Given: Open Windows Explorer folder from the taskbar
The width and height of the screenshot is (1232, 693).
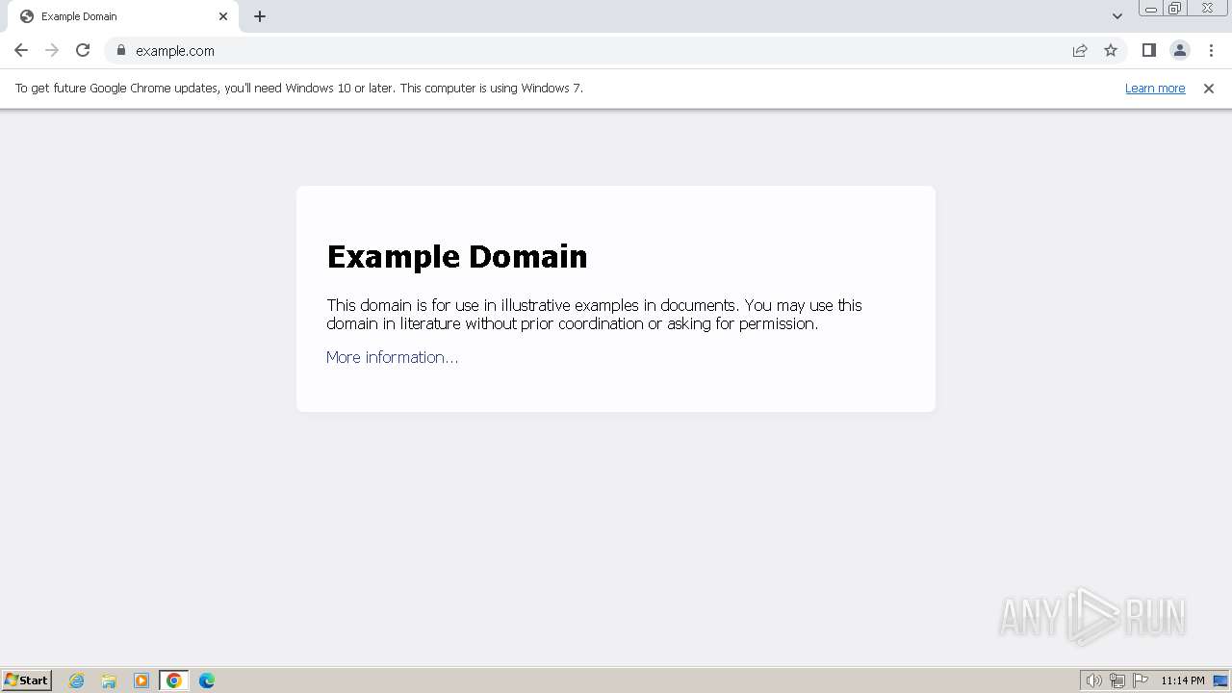Looking at the screenshot, I should point(109,680).
